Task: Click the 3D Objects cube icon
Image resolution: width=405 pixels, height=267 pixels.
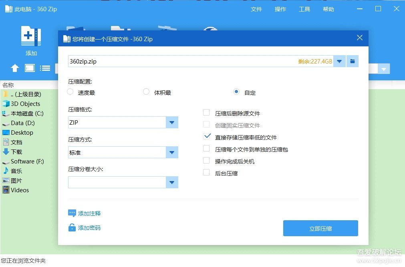Action: pyautogui.click(x=6, y=104)
